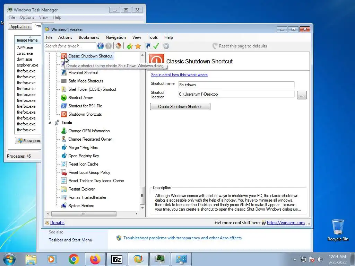
Task: Click the tree scroll up arrow
Action: pos(142,55)
